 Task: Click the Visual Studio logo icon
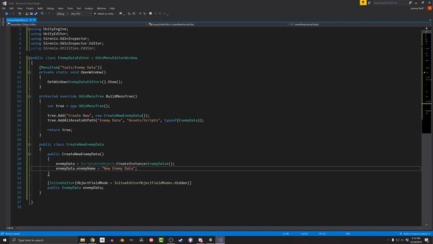tap(4, 3)
